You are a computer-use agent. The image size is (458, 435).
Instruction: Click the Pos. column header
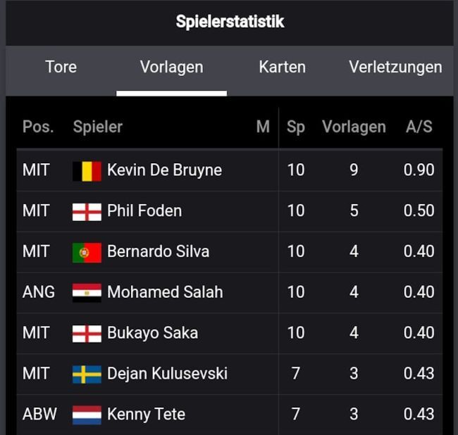pyautogui.click(x=38, y=127)
